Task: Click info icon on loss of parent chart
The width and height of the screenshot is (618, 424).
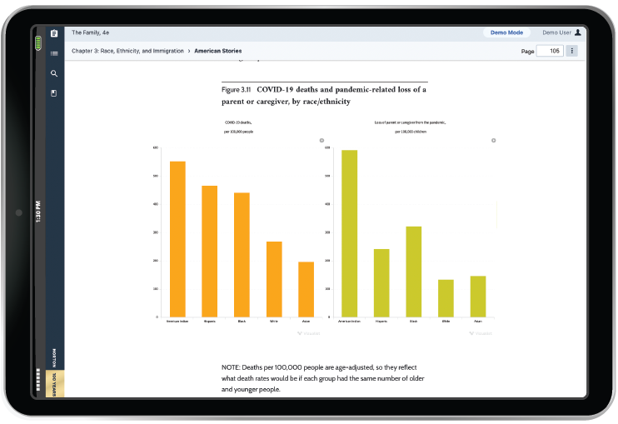Action: click(x=493, y=141)
